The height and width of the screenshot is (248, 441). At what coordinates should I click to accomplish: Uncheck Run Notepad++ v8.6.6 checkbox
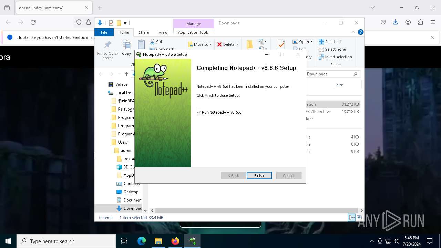(x=199, y=112)
